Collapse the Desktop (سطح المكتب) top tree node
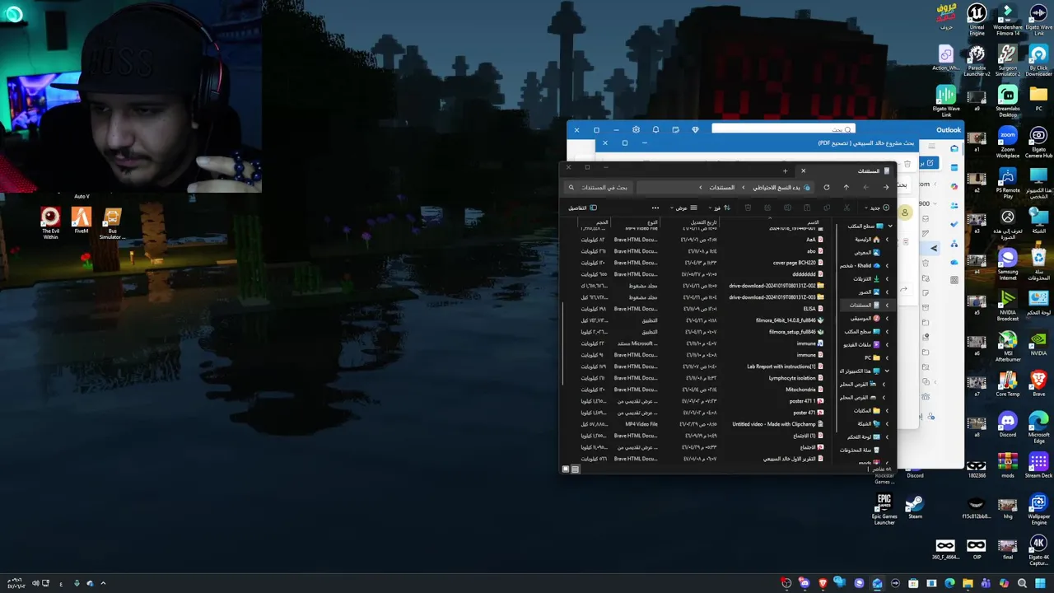Viewport: 1054px width, 593px height. (889, 226)
